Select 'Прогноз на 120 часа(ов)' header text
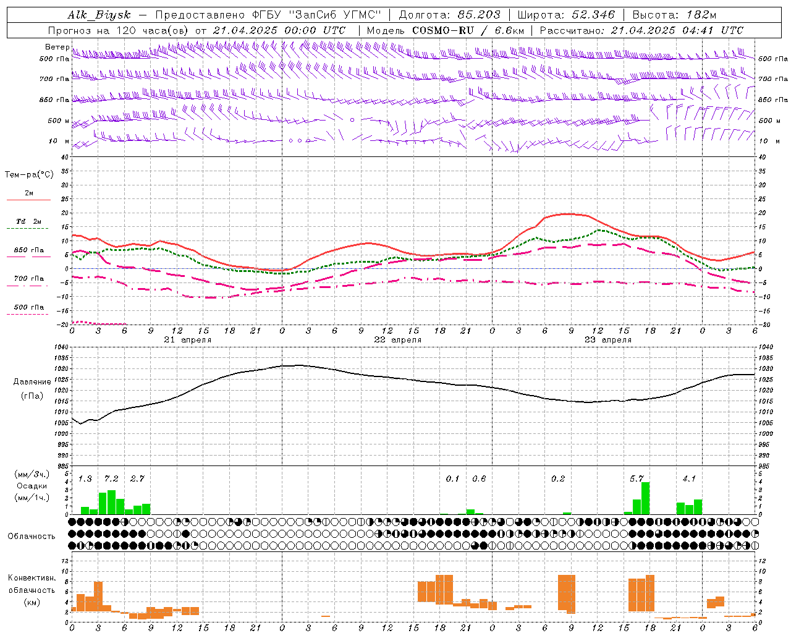791x633 pixels. pyautogui.click(x=119, y=30)
